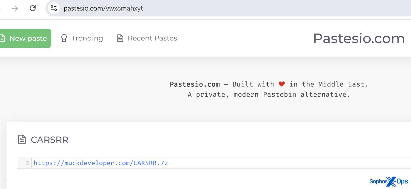Click line number 1 in the paste
Image resolution: width=411 pixels, height=189 pixels.
[x=28, y=163]
